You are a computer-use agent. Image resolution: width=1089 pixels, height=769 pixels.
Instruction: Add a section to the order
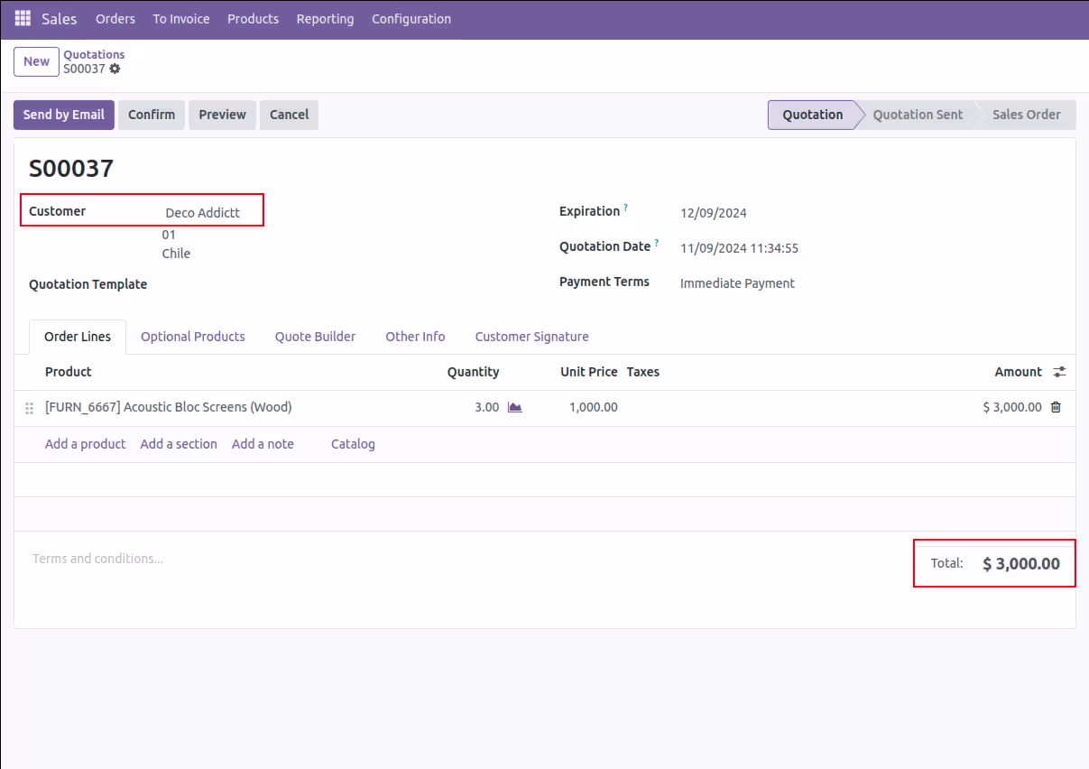point(179,444)
